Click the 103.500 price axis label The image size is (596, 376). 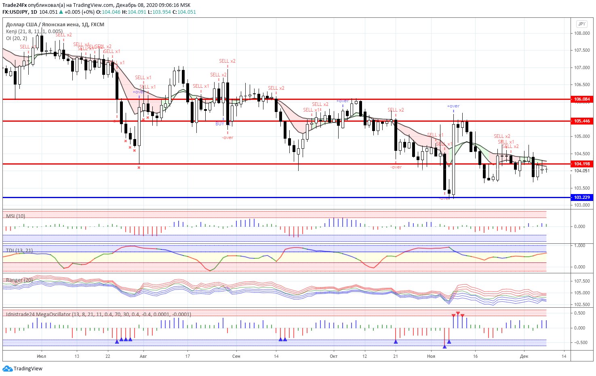[582, 188]
